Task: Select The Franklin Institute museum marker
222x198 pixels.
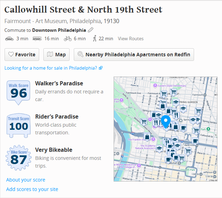Action: point(153,140)
